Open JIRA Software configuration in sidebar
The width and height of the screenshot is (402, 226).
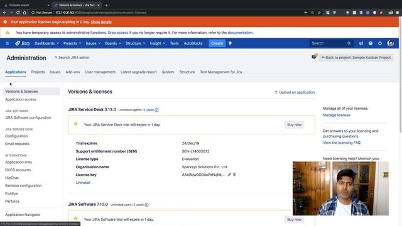(28, 117)
